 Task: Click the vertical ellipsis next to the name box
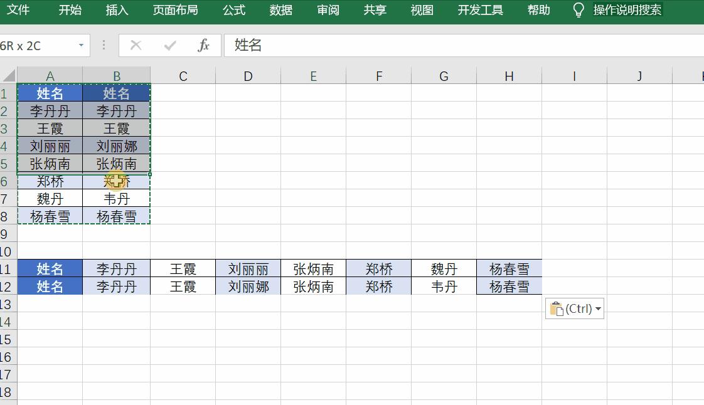click(102, 45)
